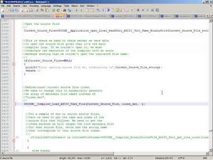Click the vertical scrollbar down arrow
213x160 pixels.
point(210,150)
